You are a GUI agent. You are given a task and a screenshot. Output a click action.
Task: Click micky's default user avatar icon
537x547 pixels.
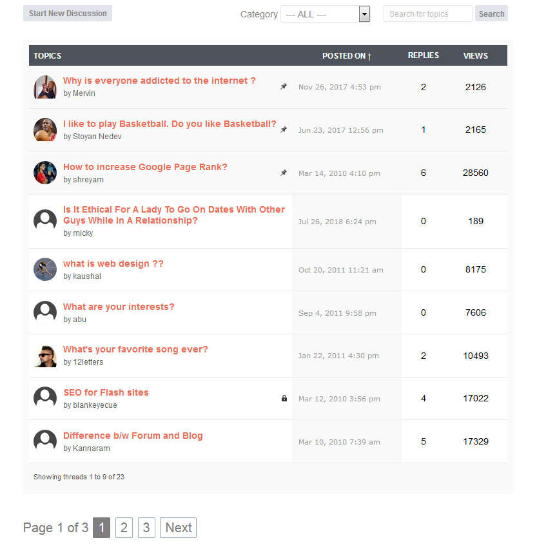tap(45, 221)
